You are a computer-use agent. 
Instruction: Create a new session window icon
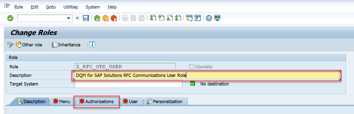[189, 18]
